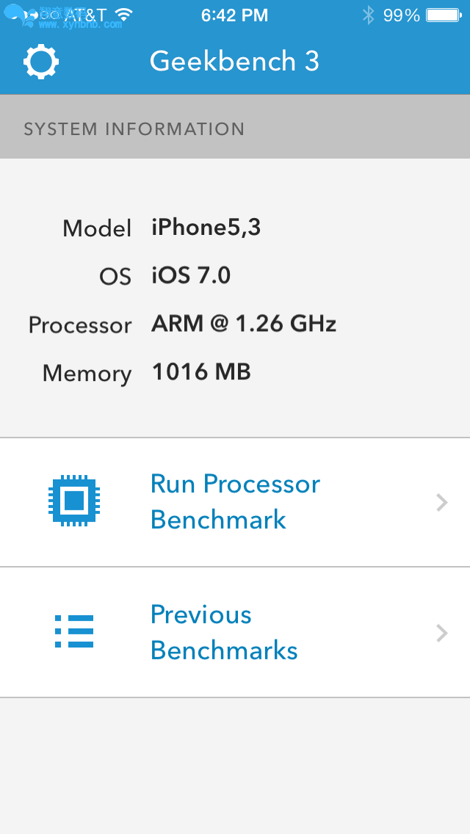Tap the list icon for previous benchmarks
The height and width of the screenshot is (834, 470).
pyautogui.click(x=74, y=631)
